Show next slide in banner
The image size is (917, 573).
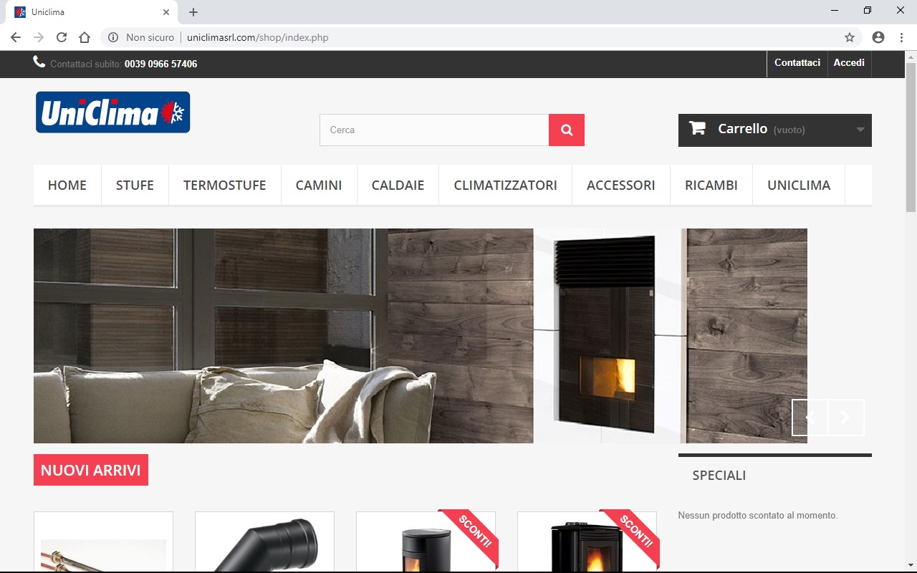tap(846, 418)
